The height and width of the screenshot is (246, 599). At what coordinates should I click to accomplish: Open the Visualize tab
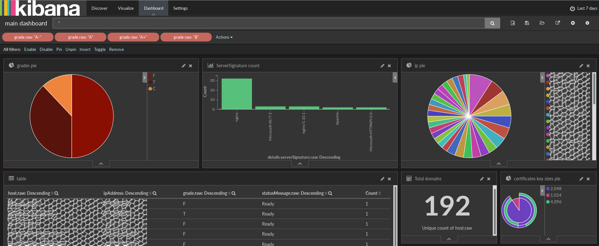click(126, 8)
